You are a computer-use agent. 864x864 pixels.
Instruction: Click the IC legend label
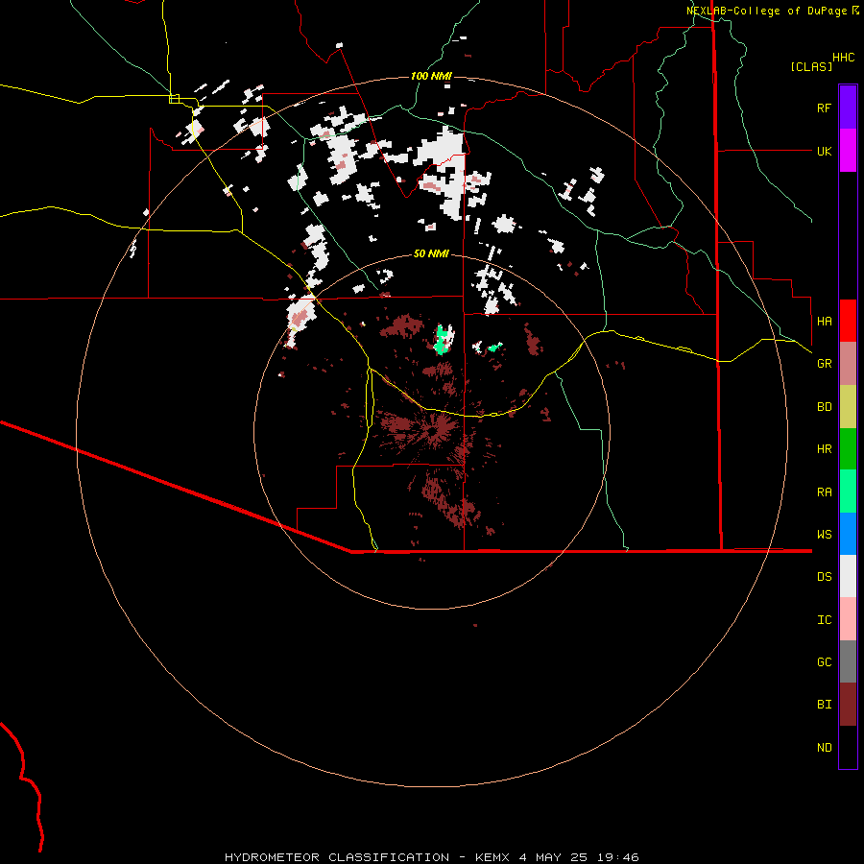824,620
